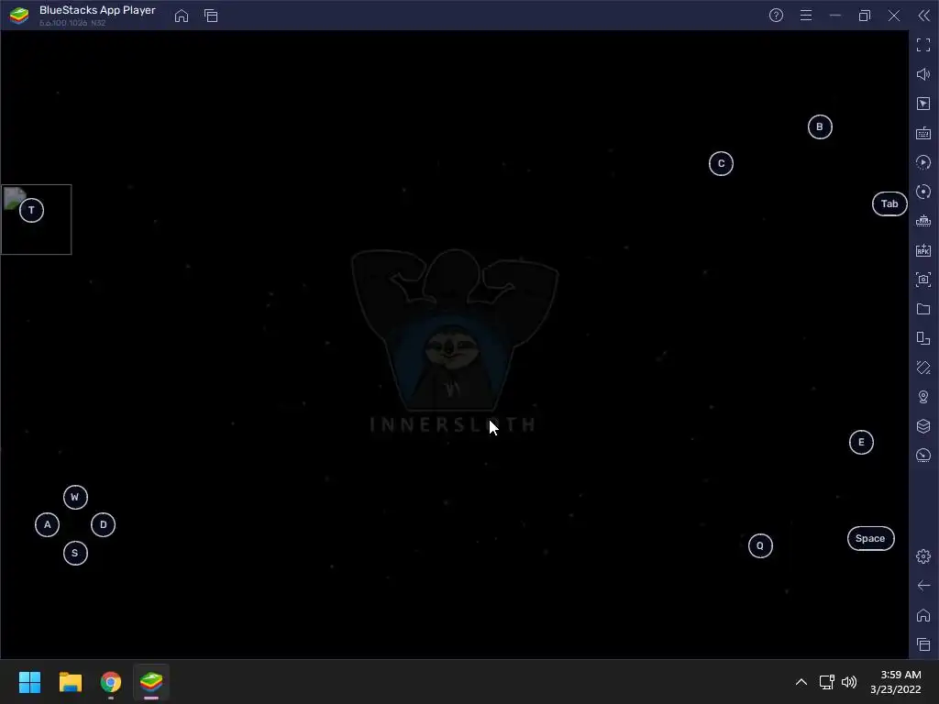Click the Q key overlay button
The image size is (939, 704).
click(760, 545)
